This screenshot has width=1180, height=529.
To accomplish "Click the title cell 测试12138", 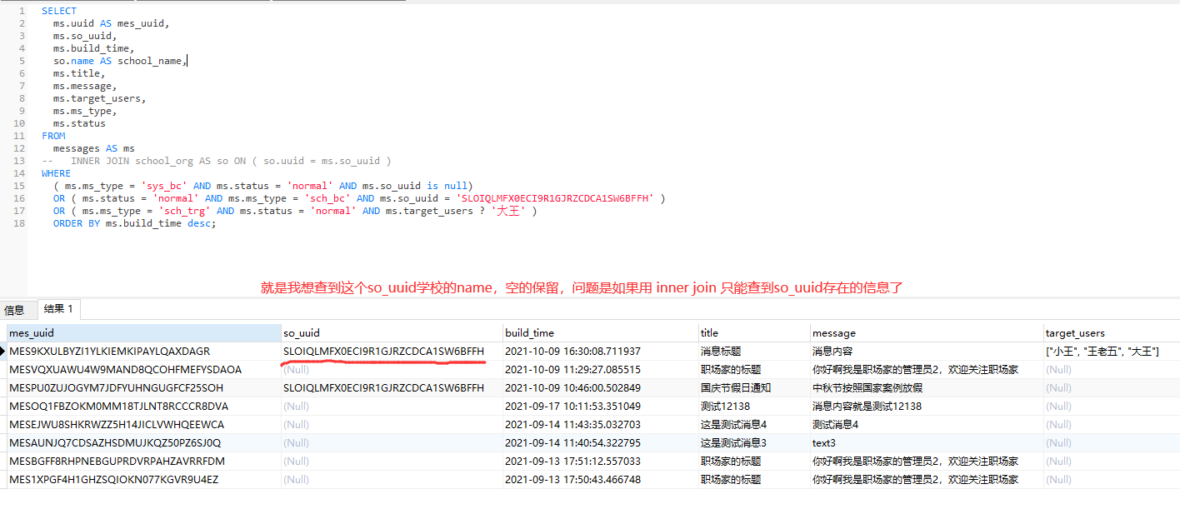I will [753, 406].
